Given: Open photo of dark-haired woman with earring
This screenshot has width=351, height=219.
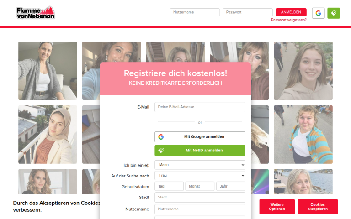Looking at the screenshot, I should click(112, 52).
